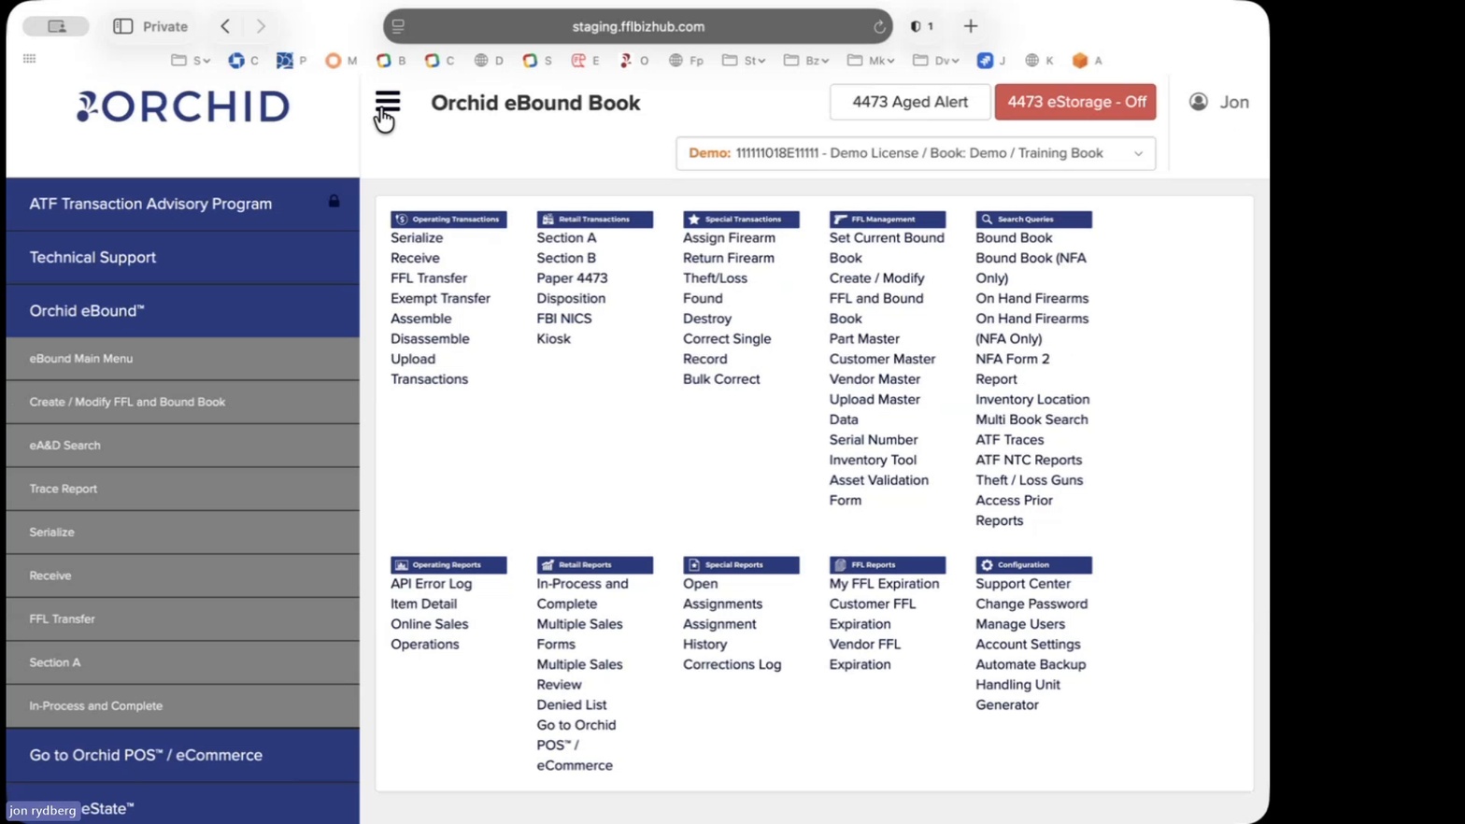Open eBound Main Menu sidebar item
The height and width of the screenshot is (824, 1465).
[183, 359]
